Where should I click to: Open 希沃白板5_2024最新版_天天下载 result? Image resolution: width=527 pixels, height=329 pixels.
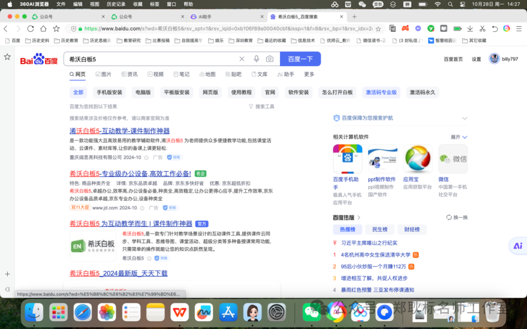pos(118,273)
